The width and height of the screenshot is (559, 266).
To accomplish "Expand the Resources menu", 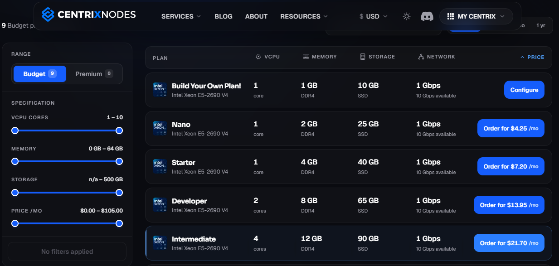I will point(304,16).
